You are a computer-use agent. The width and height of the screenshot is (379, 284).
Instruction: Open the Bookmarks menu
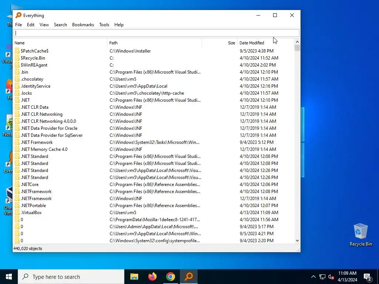pos(83,25)
